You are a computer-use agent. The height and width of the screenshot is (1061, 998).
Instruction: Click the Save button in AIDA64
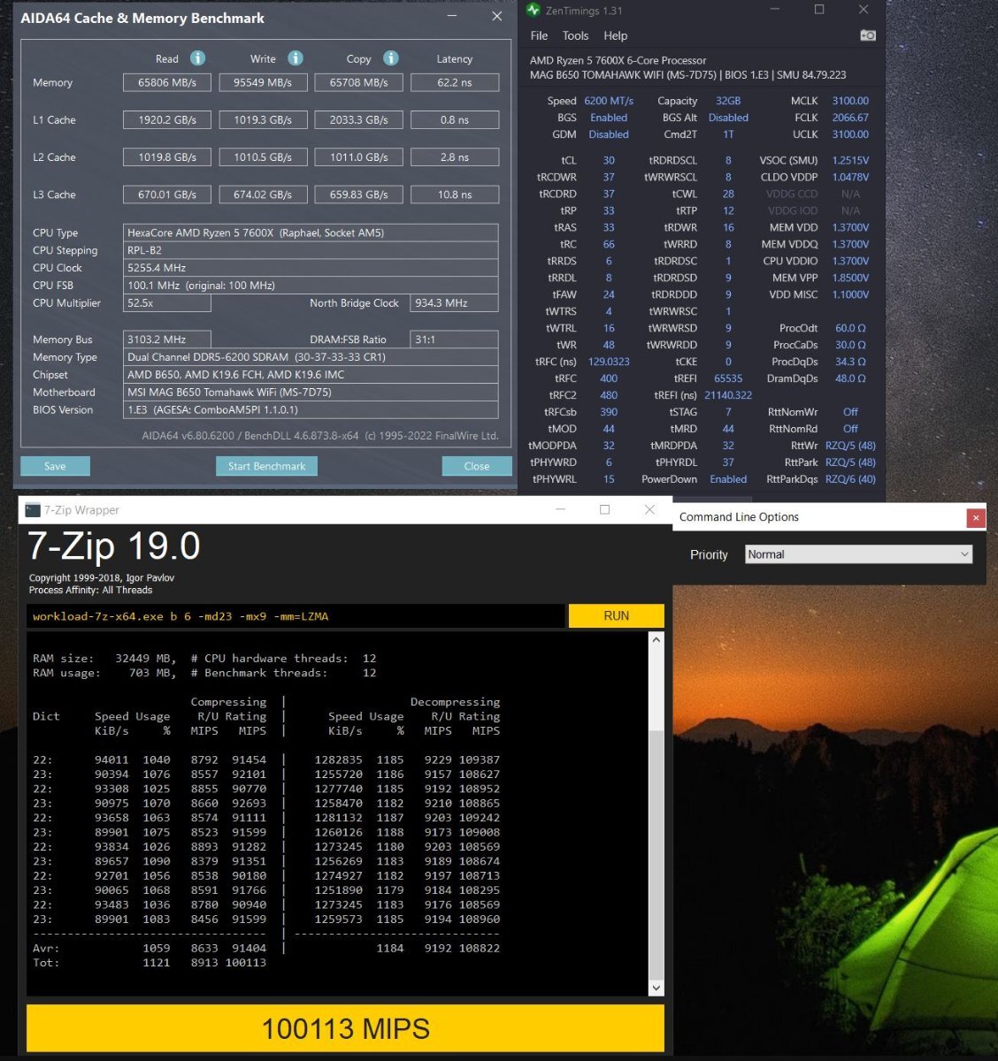(x=55, y=466)
